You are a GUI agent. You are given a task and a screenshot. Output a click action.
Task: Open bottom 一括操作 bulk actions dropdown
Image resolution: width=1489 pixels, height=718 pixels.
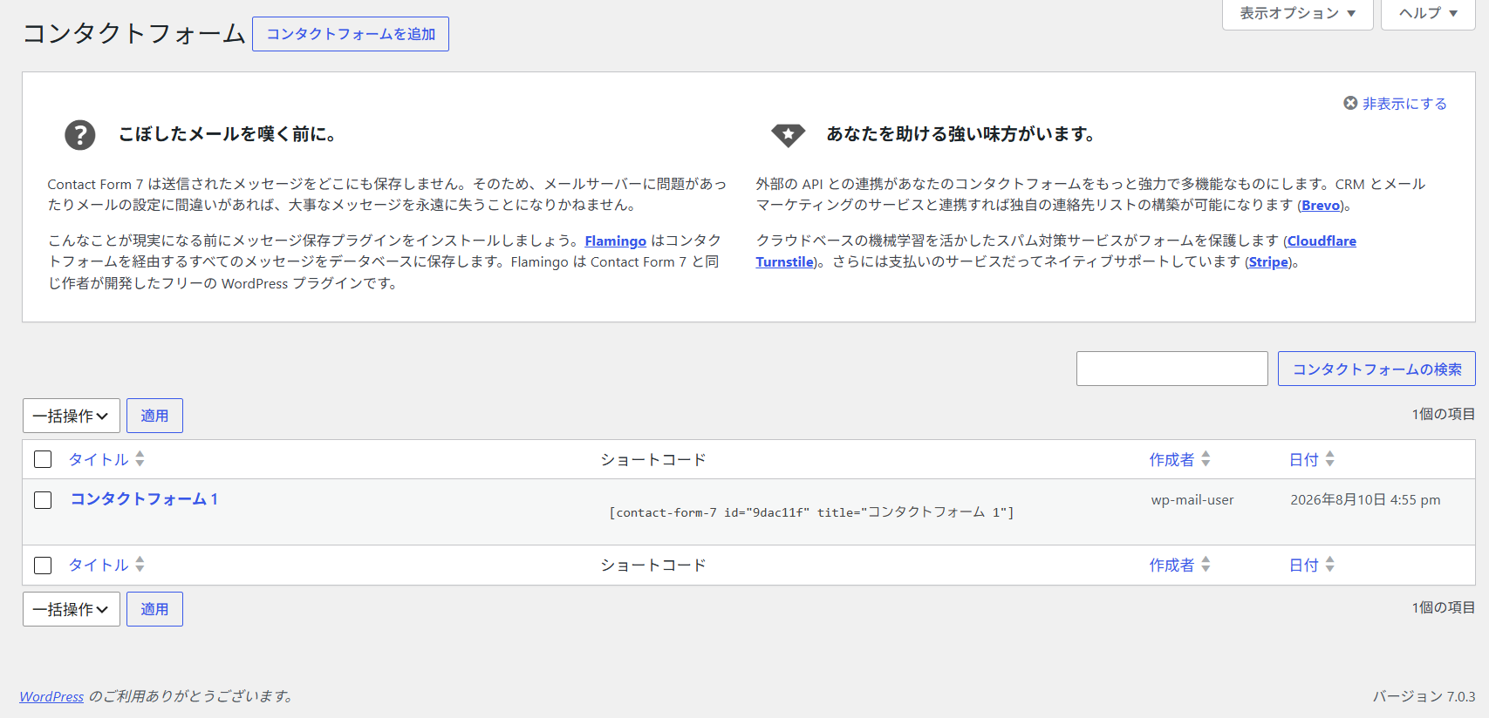tap(72, 609)
